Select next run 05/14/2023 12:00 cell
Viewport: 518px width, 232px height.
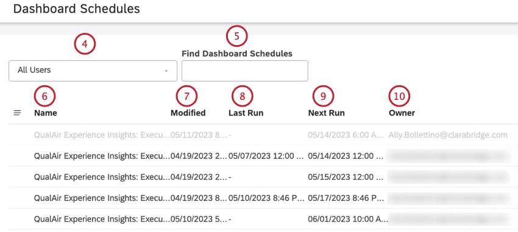[x=346, y=156]
